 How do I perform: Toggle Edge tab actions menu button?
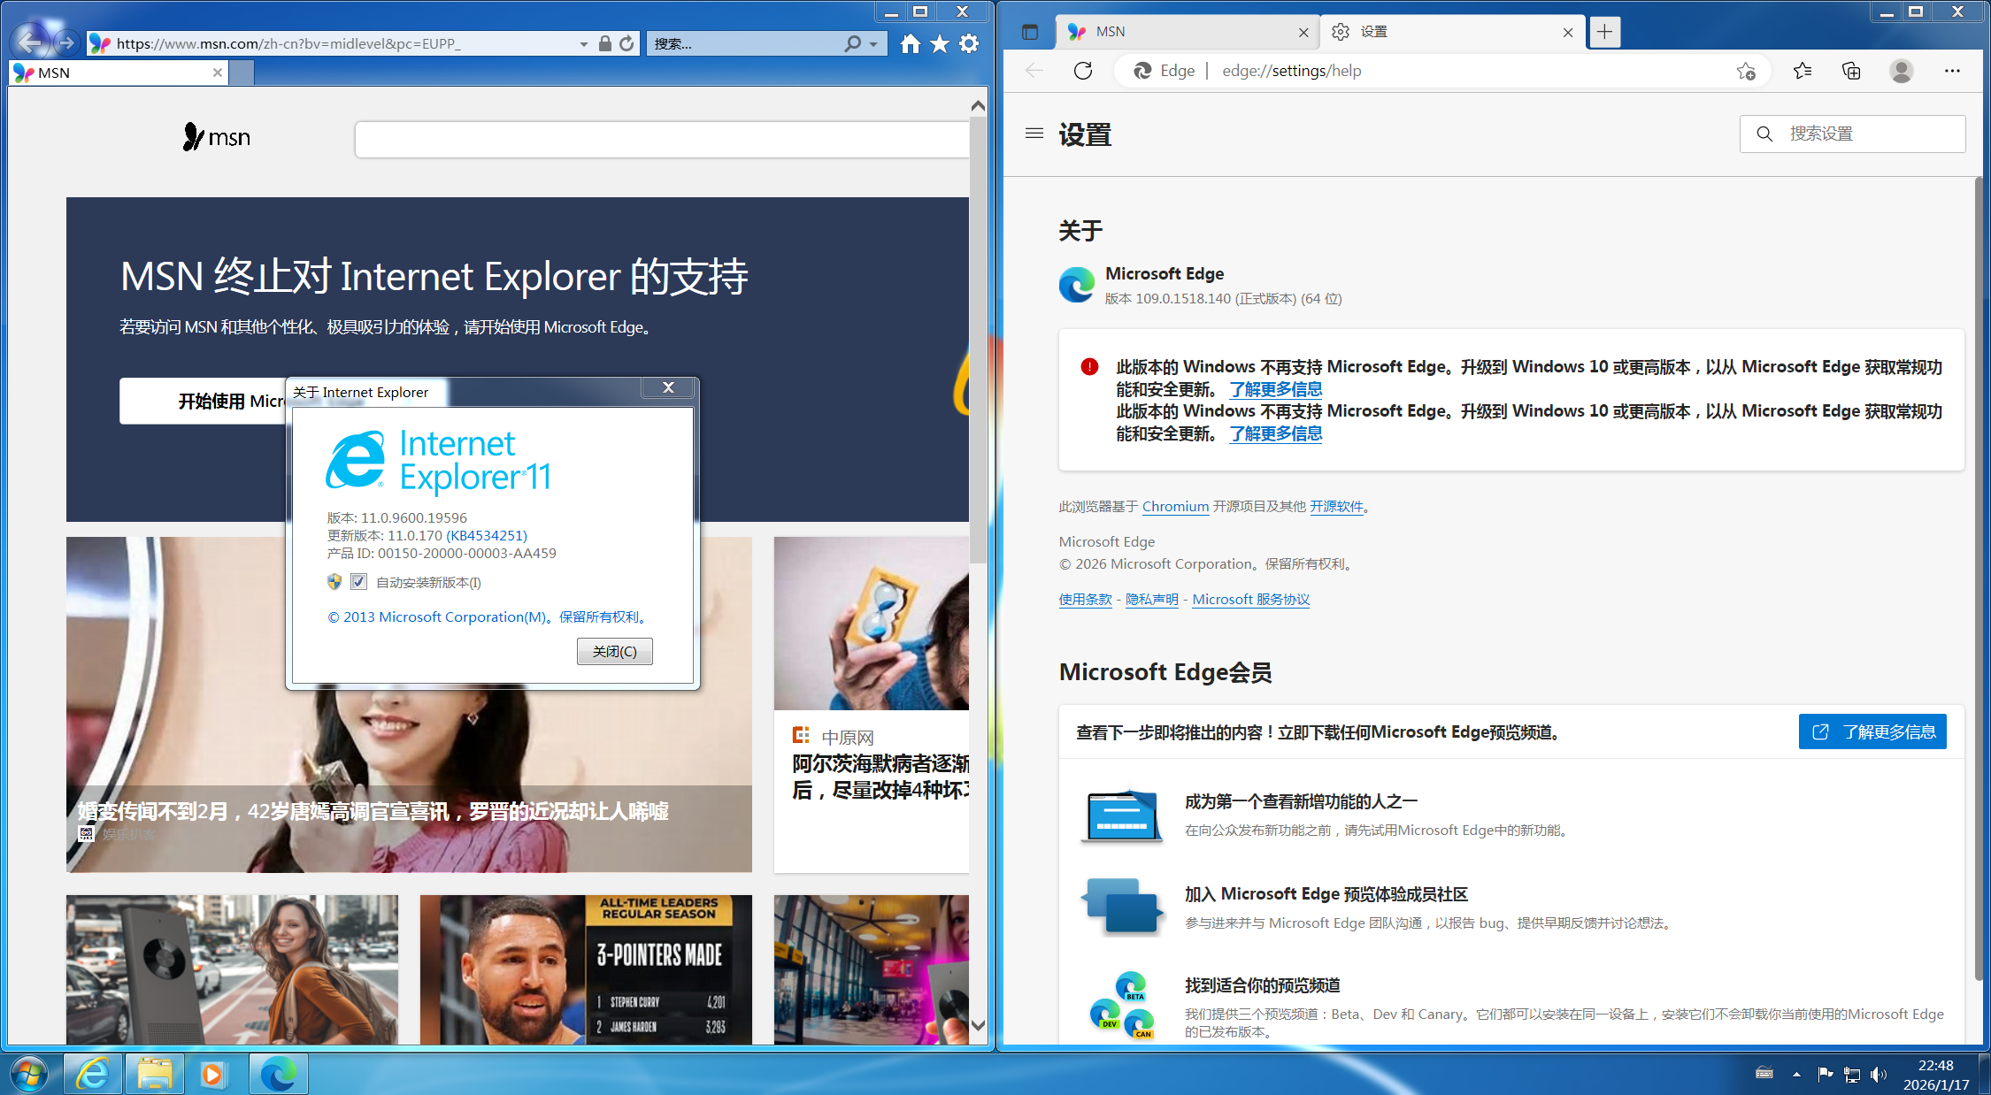pyautogui.click(x=1030, y=32)
